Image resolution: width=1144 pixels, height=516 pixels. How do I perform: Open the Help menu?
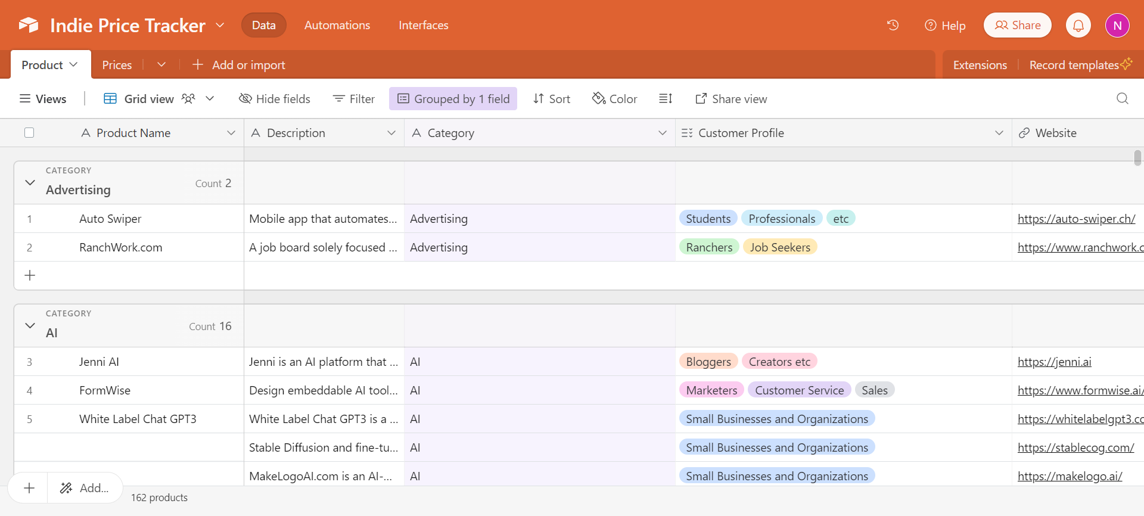(945, 25)
